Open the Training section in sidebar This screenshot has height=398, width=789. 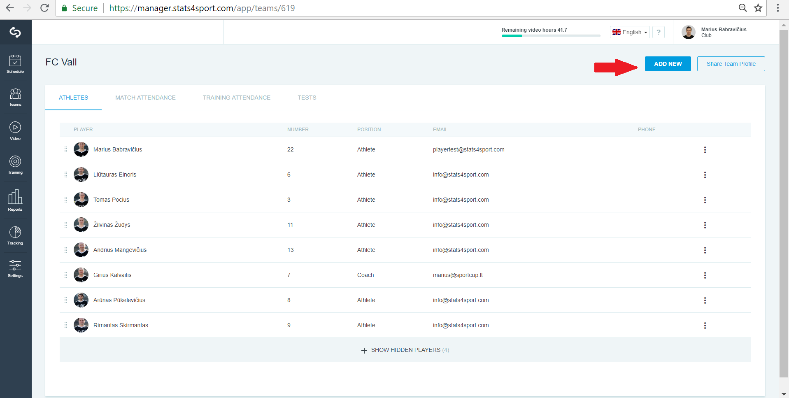15,165
